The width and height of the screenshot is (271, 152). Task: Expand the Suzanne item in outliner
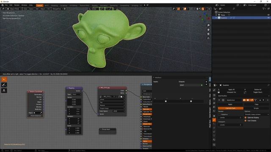pos(216,18)
